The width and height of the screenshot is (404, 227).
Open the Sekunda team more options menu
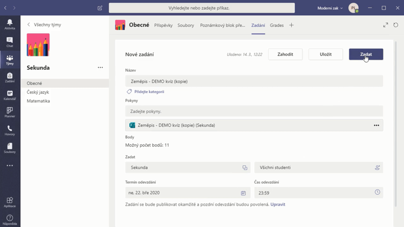[100, 67]
